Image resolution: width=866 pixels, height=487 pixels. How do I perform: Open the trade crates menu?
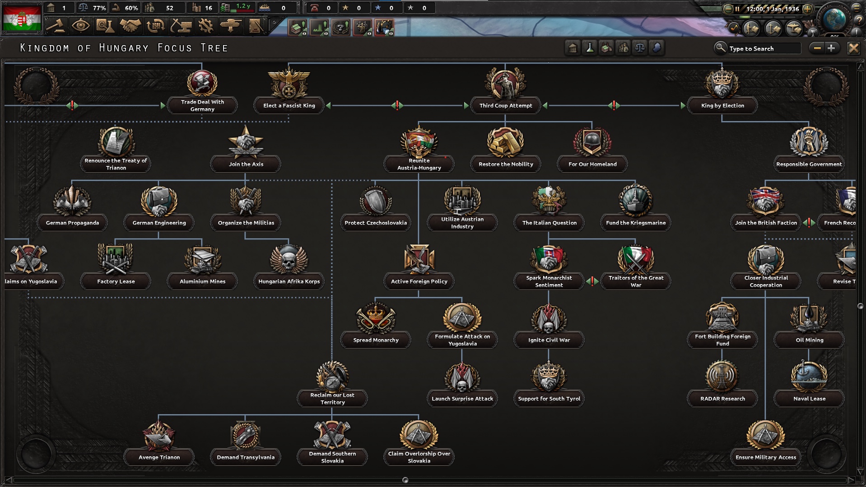[156, 26]
